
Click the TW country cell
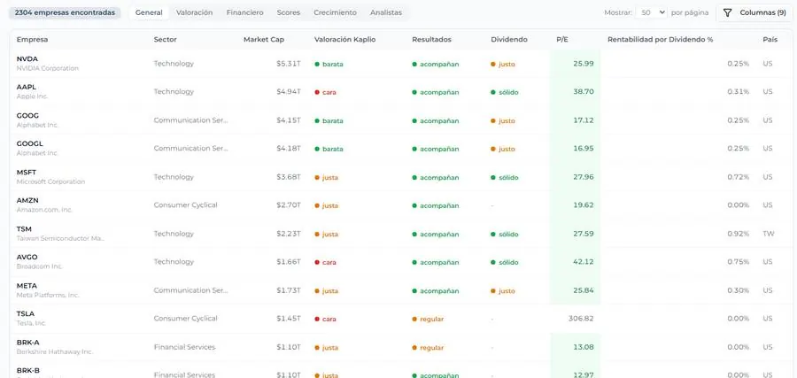[768, 234]
